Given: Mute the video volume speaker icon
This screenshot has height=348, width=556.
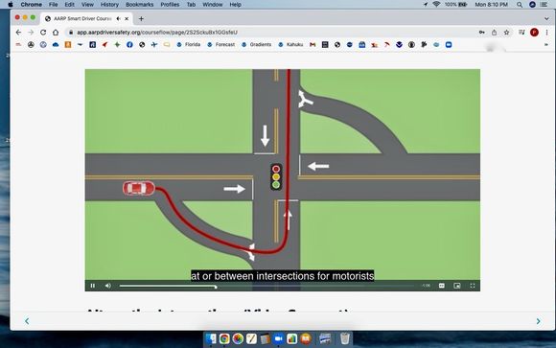Looking at the screenshot, I should point(107,286).
